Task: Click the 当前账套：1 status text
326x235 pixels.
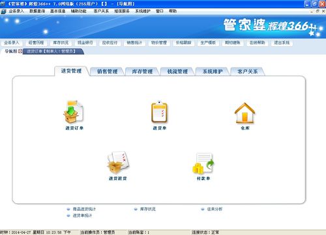Action: point(139,232)
